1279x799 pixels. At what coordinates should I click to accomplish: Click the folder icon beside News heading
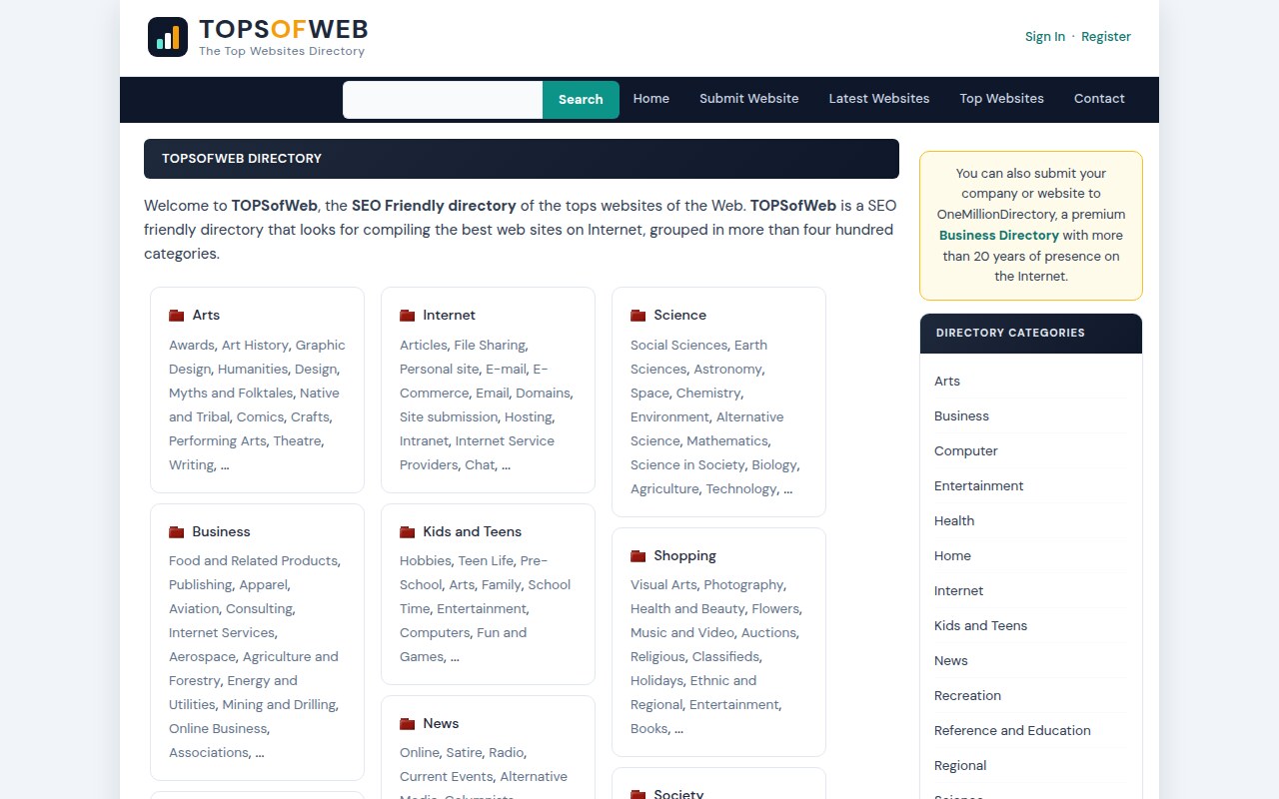[408, 724]
